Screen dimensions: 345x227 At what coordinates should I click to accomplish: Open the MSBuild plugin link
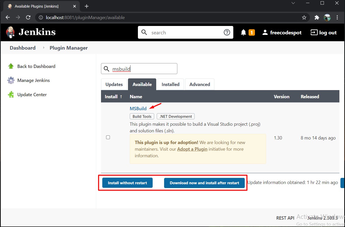[x=138, y=109]
